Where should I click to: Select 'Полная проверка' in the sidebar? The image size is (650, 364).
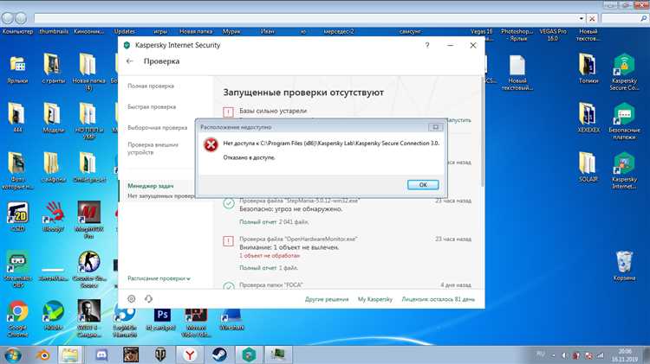(151, 86)
